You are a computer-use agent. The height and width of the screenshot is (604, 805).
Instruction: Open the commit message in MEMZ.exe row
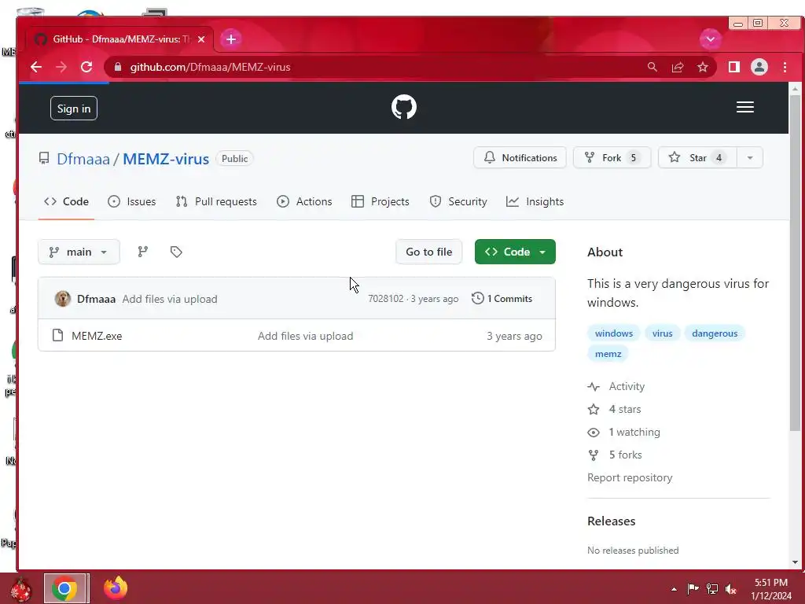(306, 336)
